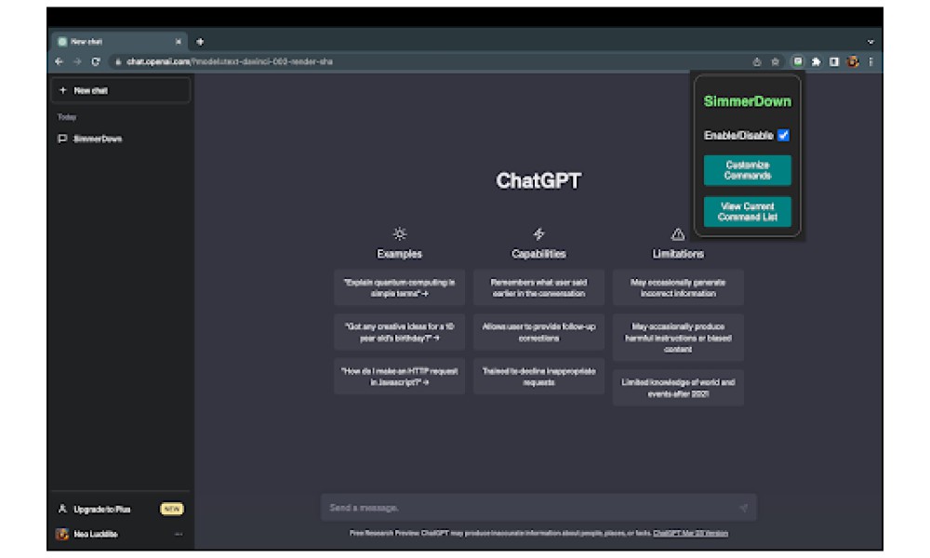The image size is (930, 558).
Task: Select the 'Explain quantum computing' example
Action: 399,287
